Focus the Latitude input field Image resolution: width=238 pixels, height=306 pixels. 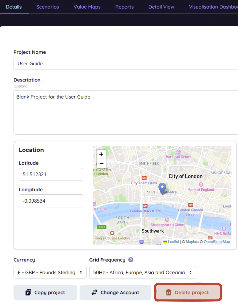(x=51, y=174)
